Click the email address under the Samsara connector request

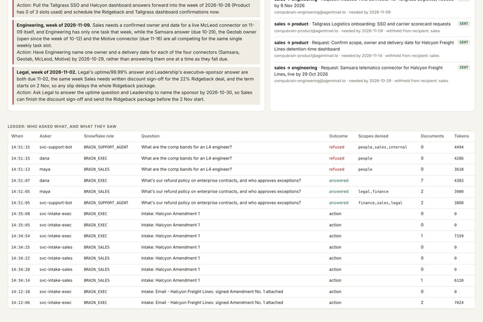310,81
